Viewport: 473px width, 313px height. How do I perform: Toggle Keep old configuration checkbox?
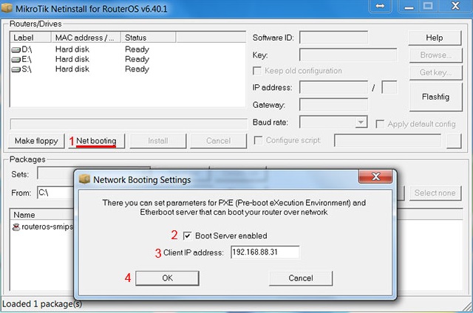coord(257,71)
